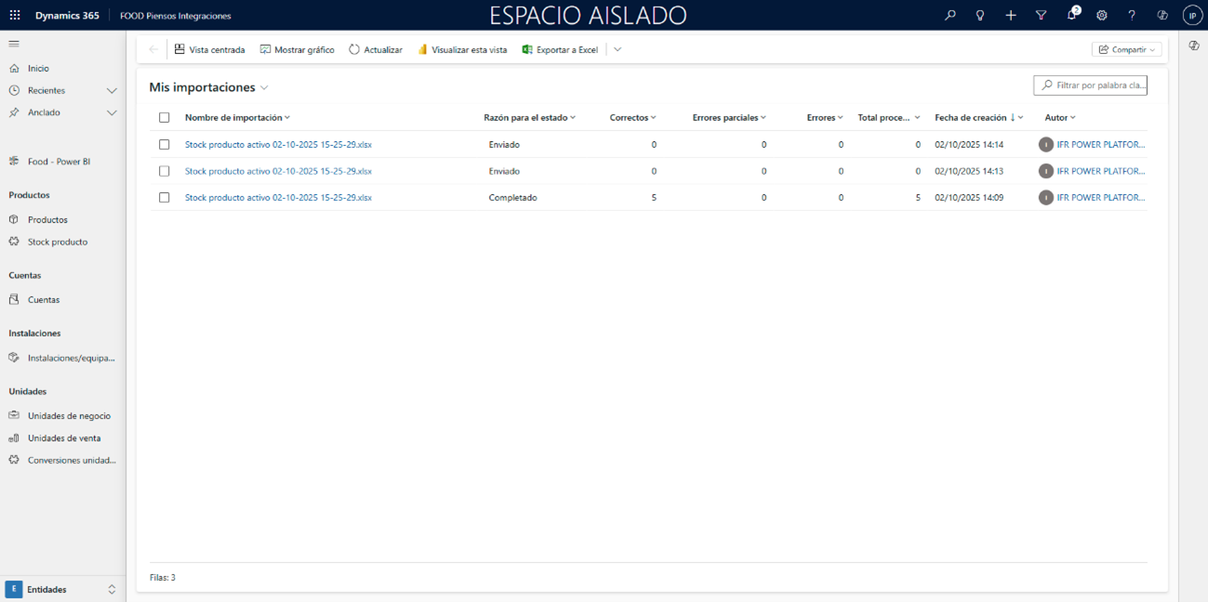Click the search magnifier icon in header
Screen dimensions: 1208x602
(949, 16)
